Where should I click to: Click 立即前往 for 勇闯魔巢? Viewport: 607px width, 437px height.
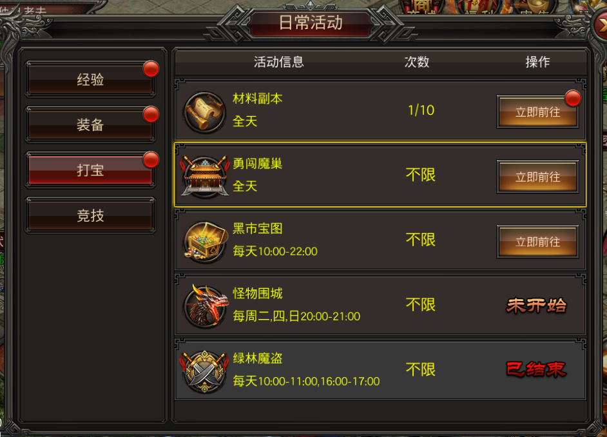(537, 177)
